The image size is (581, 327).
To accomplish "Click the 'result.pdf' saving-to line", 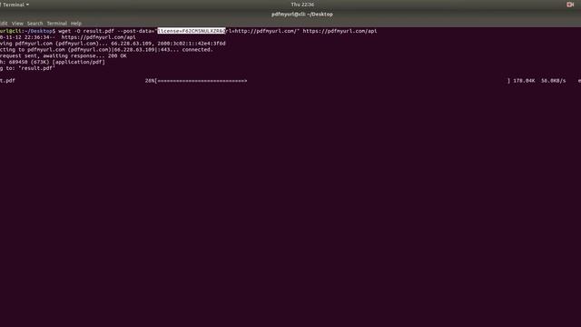I will click(x=27, y=68).
